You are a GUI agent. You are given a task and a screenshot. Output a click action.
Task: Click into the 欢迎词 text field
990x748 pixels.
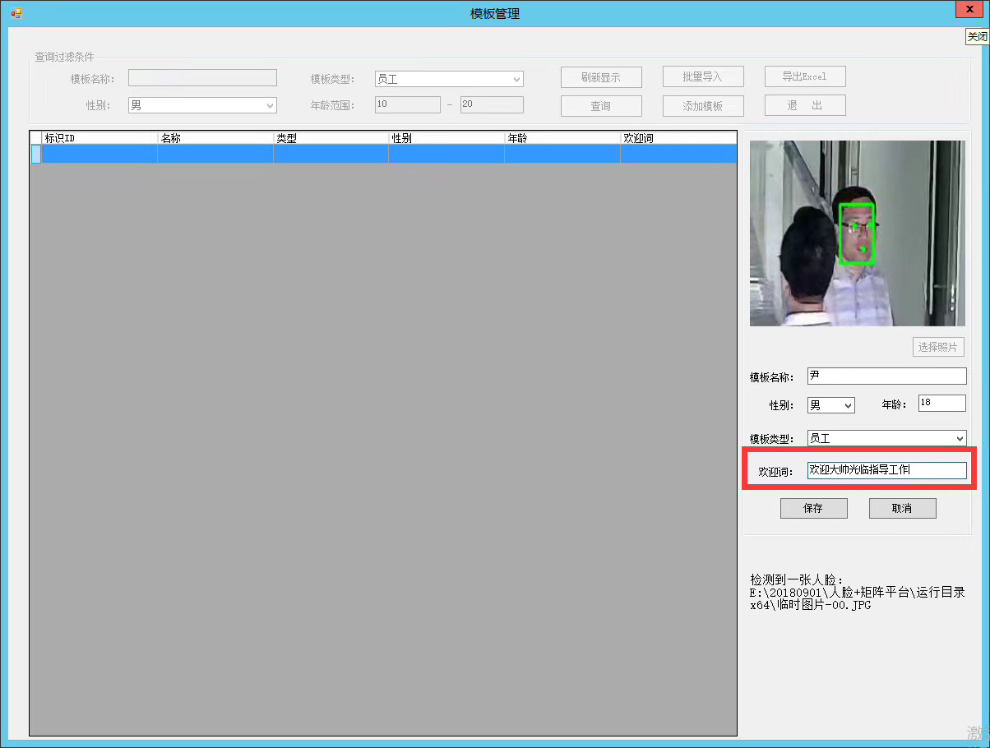886,470
